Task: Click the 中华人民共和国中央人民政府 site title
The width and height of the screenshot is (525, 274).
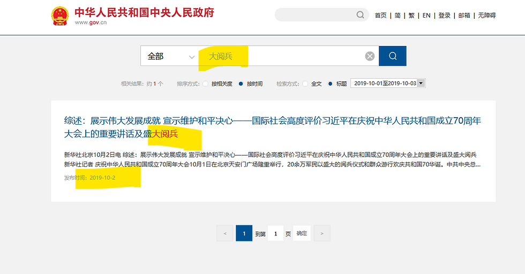Action: click(144, 12)
